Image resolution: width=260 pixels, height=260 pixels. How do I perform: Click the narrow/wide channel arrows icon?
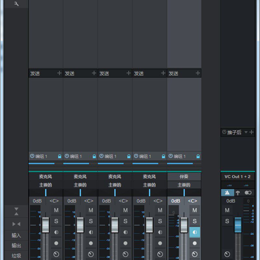coord(16,224)
